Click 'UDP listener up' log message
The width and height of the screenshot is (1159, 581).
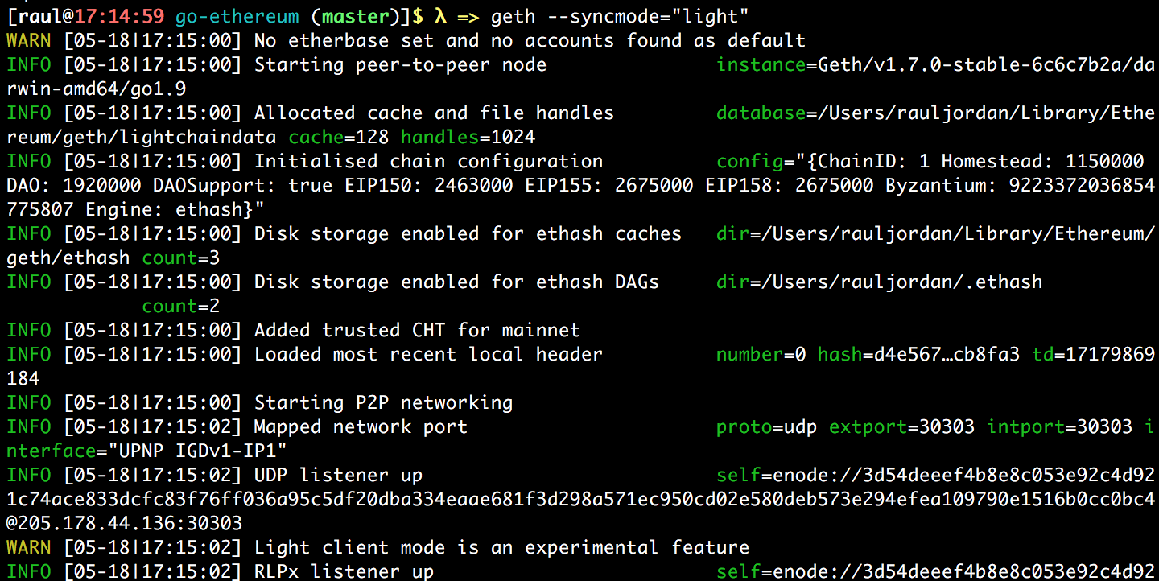338,475
